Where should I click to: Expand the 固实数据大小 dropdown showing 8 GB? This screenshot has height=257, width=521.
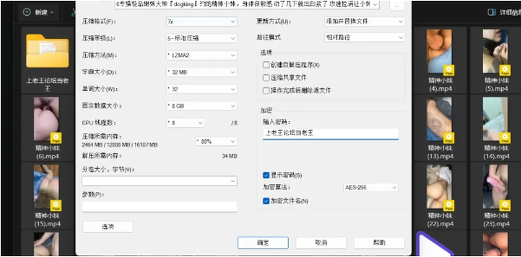click(x=201, y=106)
